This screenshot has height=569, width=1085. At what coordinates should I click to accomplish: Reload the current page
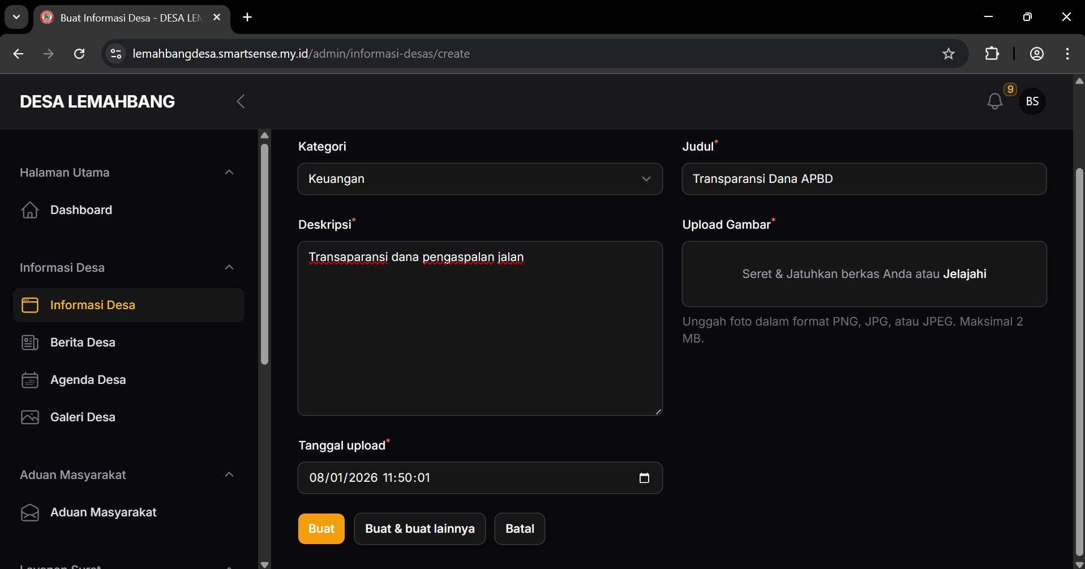(79, 54)
